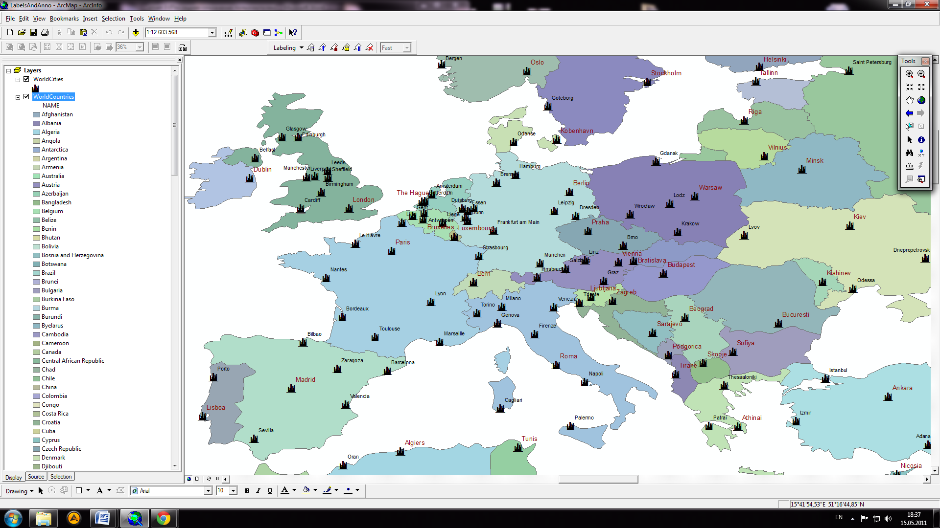Click the Add Data button
Viewport: 940px width, 528px height.
(136, 32)
